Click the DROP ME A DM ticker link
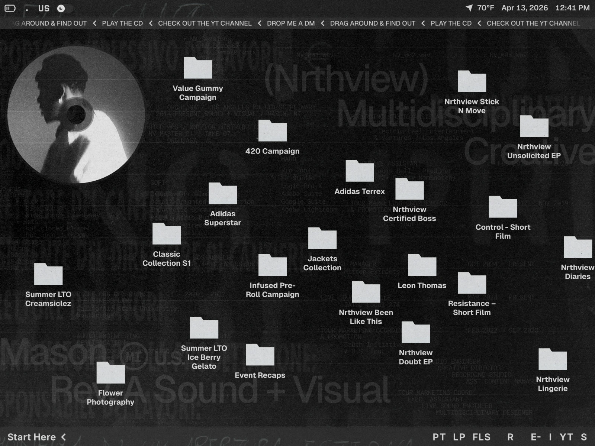Viewport: 595px width, 446px height. click(x=291, y=23)
